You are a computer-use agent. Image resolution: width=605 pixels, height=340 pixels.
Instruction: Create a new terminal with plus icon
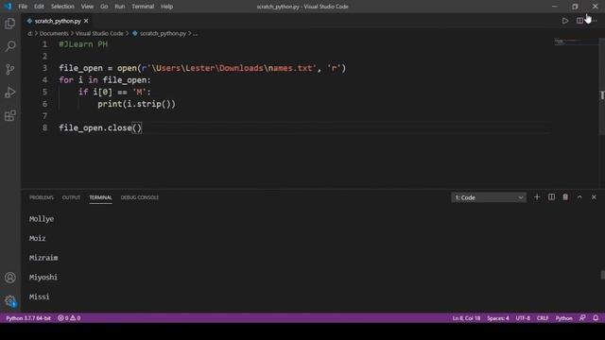coord(537,197)
